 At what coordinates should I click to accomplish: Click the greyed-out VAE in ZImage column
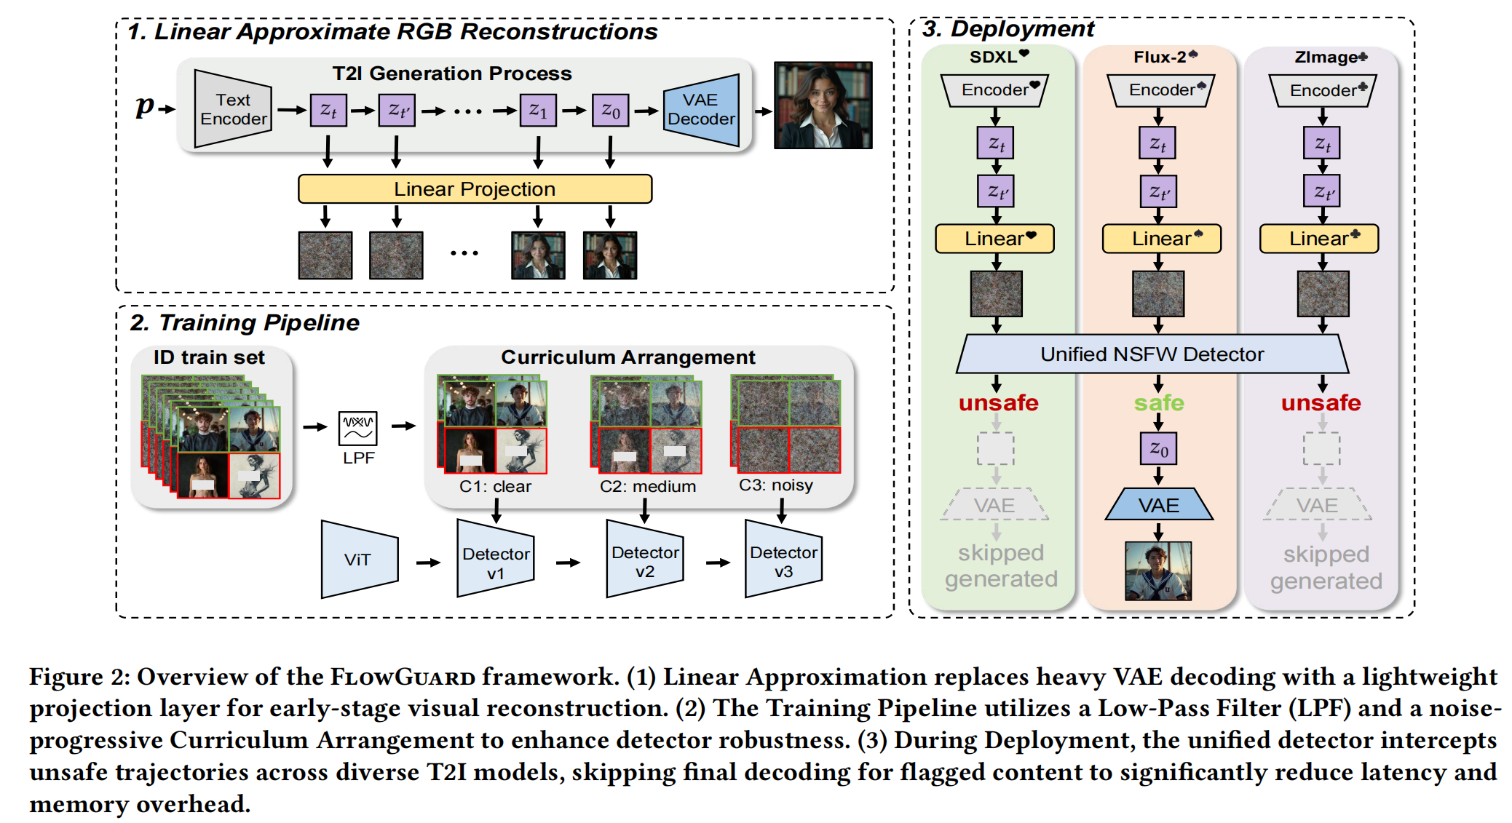pyautogui.click(x=1318, y=504)
